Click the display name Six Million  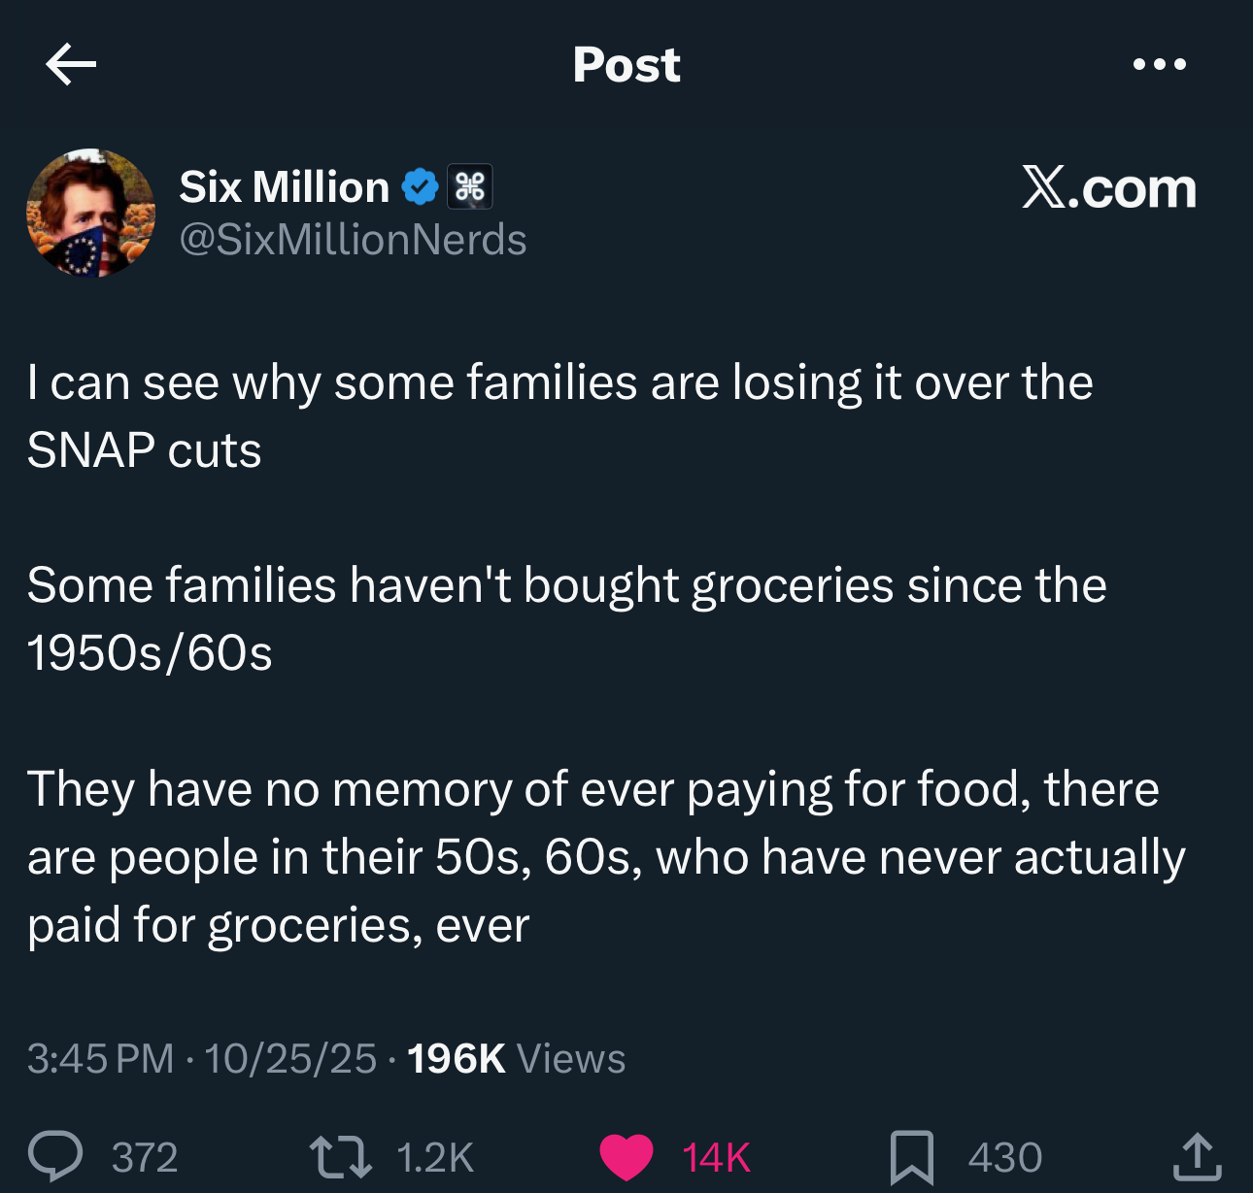pyautogui.click(x=284, y=186)
